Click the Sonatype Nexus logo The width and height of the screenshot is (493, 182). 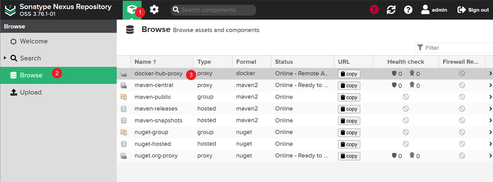[x=10, y=10]
